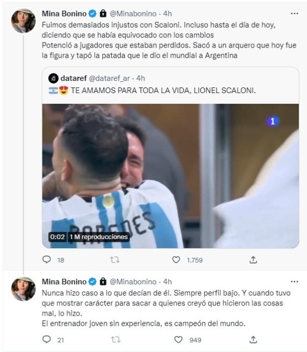Like the tweet with 949 likes
The image size is (307, 352).
coord(179,339)
